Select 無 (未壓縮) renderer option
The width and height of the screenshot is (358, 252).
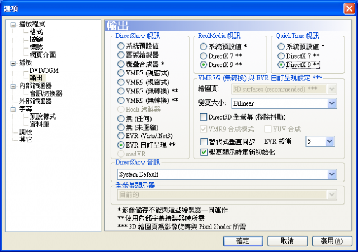(x=121, y=127)
